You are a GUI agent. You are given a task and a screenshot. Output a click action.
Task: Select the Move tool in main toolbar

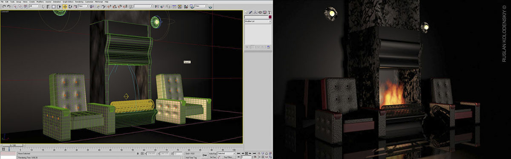65,6
